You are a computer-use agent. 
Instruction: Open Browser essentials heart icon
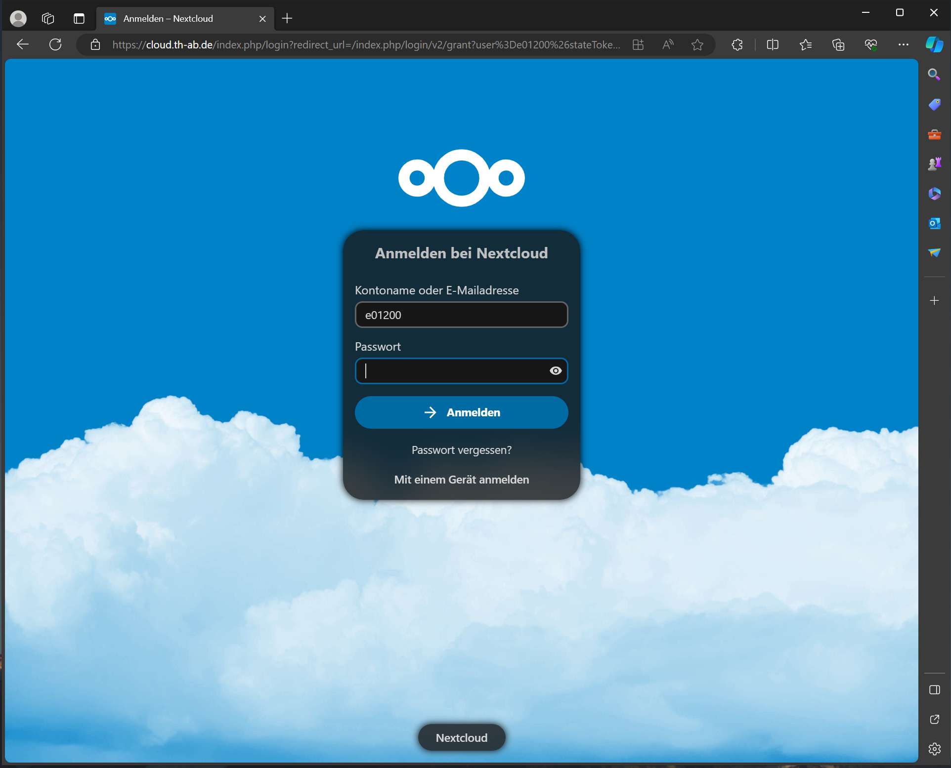(x=871, y=45)
